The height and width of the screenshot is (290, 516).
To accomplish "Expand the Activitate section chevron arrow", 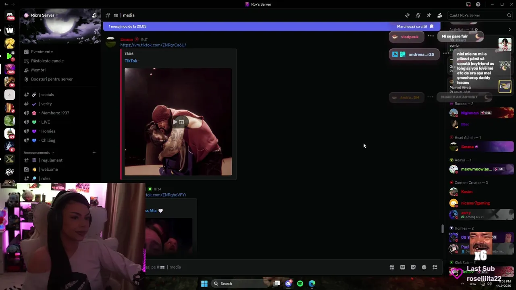I will pyautogui.click(x=510, y=29).
